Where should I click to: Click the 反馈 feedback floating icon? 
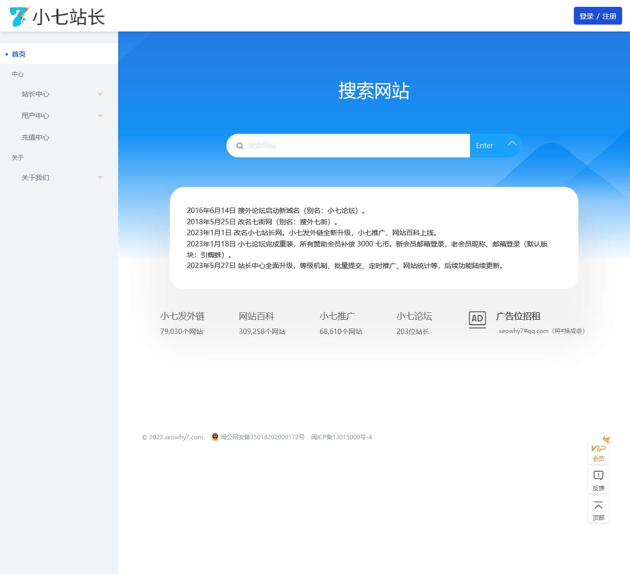[598, 480]
